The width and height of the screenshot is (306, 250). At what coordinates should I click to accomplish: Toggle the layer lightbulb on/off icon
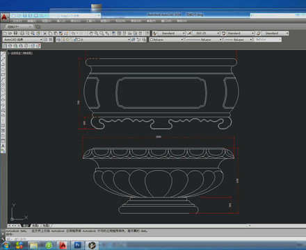(64, 40)
